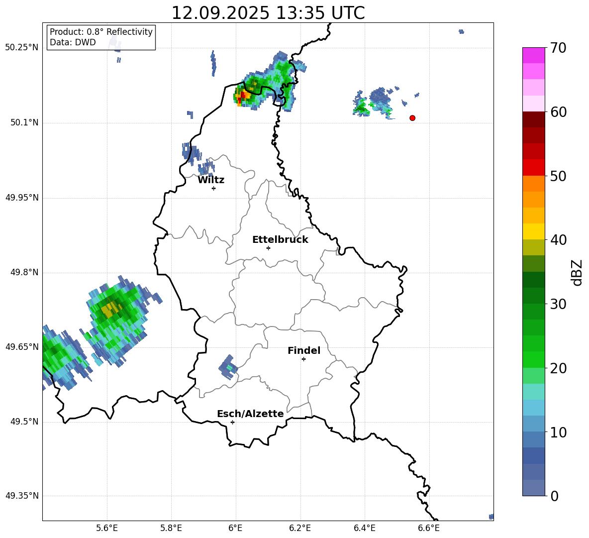Click the magenta swatch at colorbar top
This screenshot has height=538, width=589.
click(533, 55)
